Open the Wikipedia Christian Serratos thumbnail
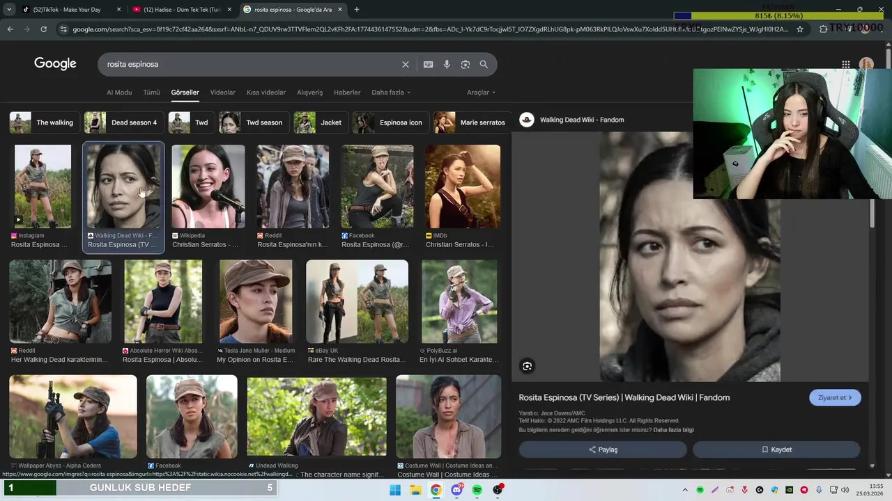The image size is (892, 501). click(208, 186)
